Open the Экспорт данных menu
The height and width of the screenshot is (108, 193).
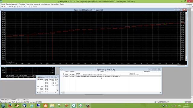(x=12, y=4)
